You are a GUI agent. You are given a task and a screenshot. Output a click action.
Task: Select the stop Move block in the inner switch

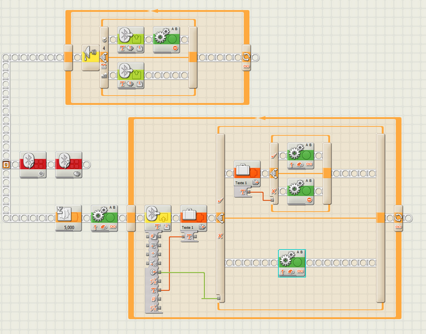(x=301, y=191)
